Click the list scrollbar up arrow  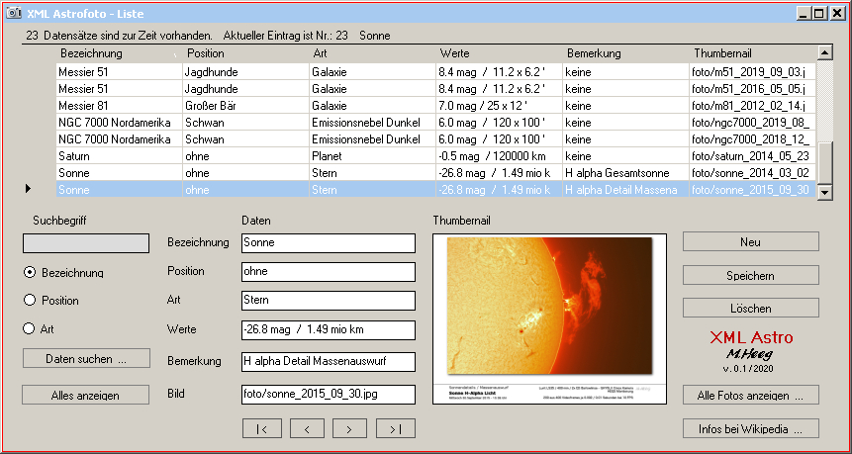pyautogui.click(x=824, y=52)
